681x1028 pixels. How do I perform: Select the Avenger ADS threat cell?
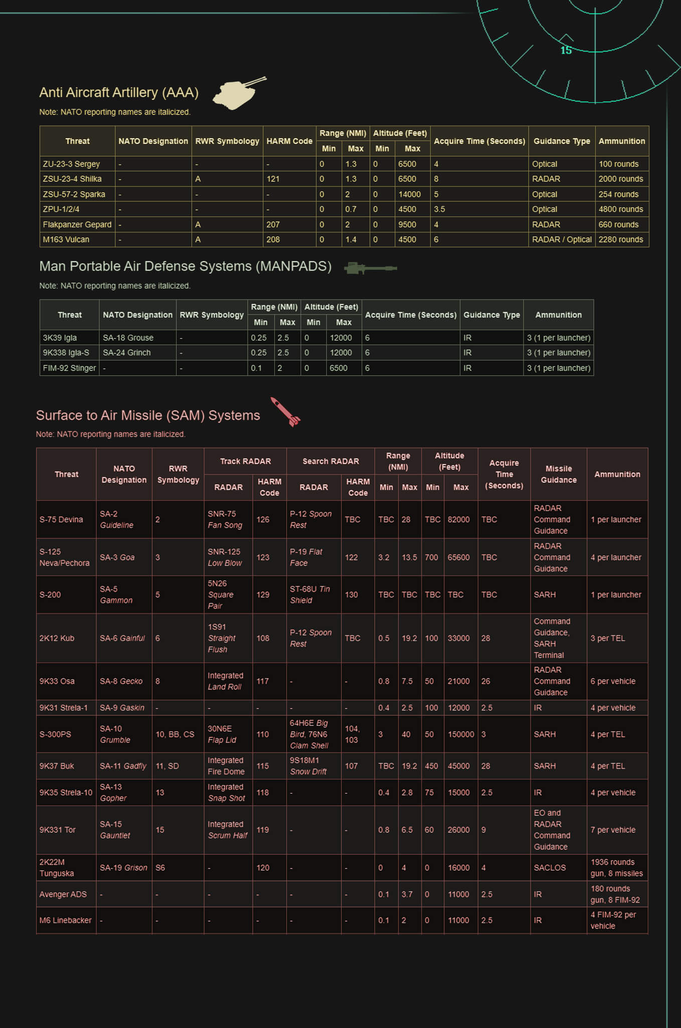pyautogui.click(x=63, y=894)
